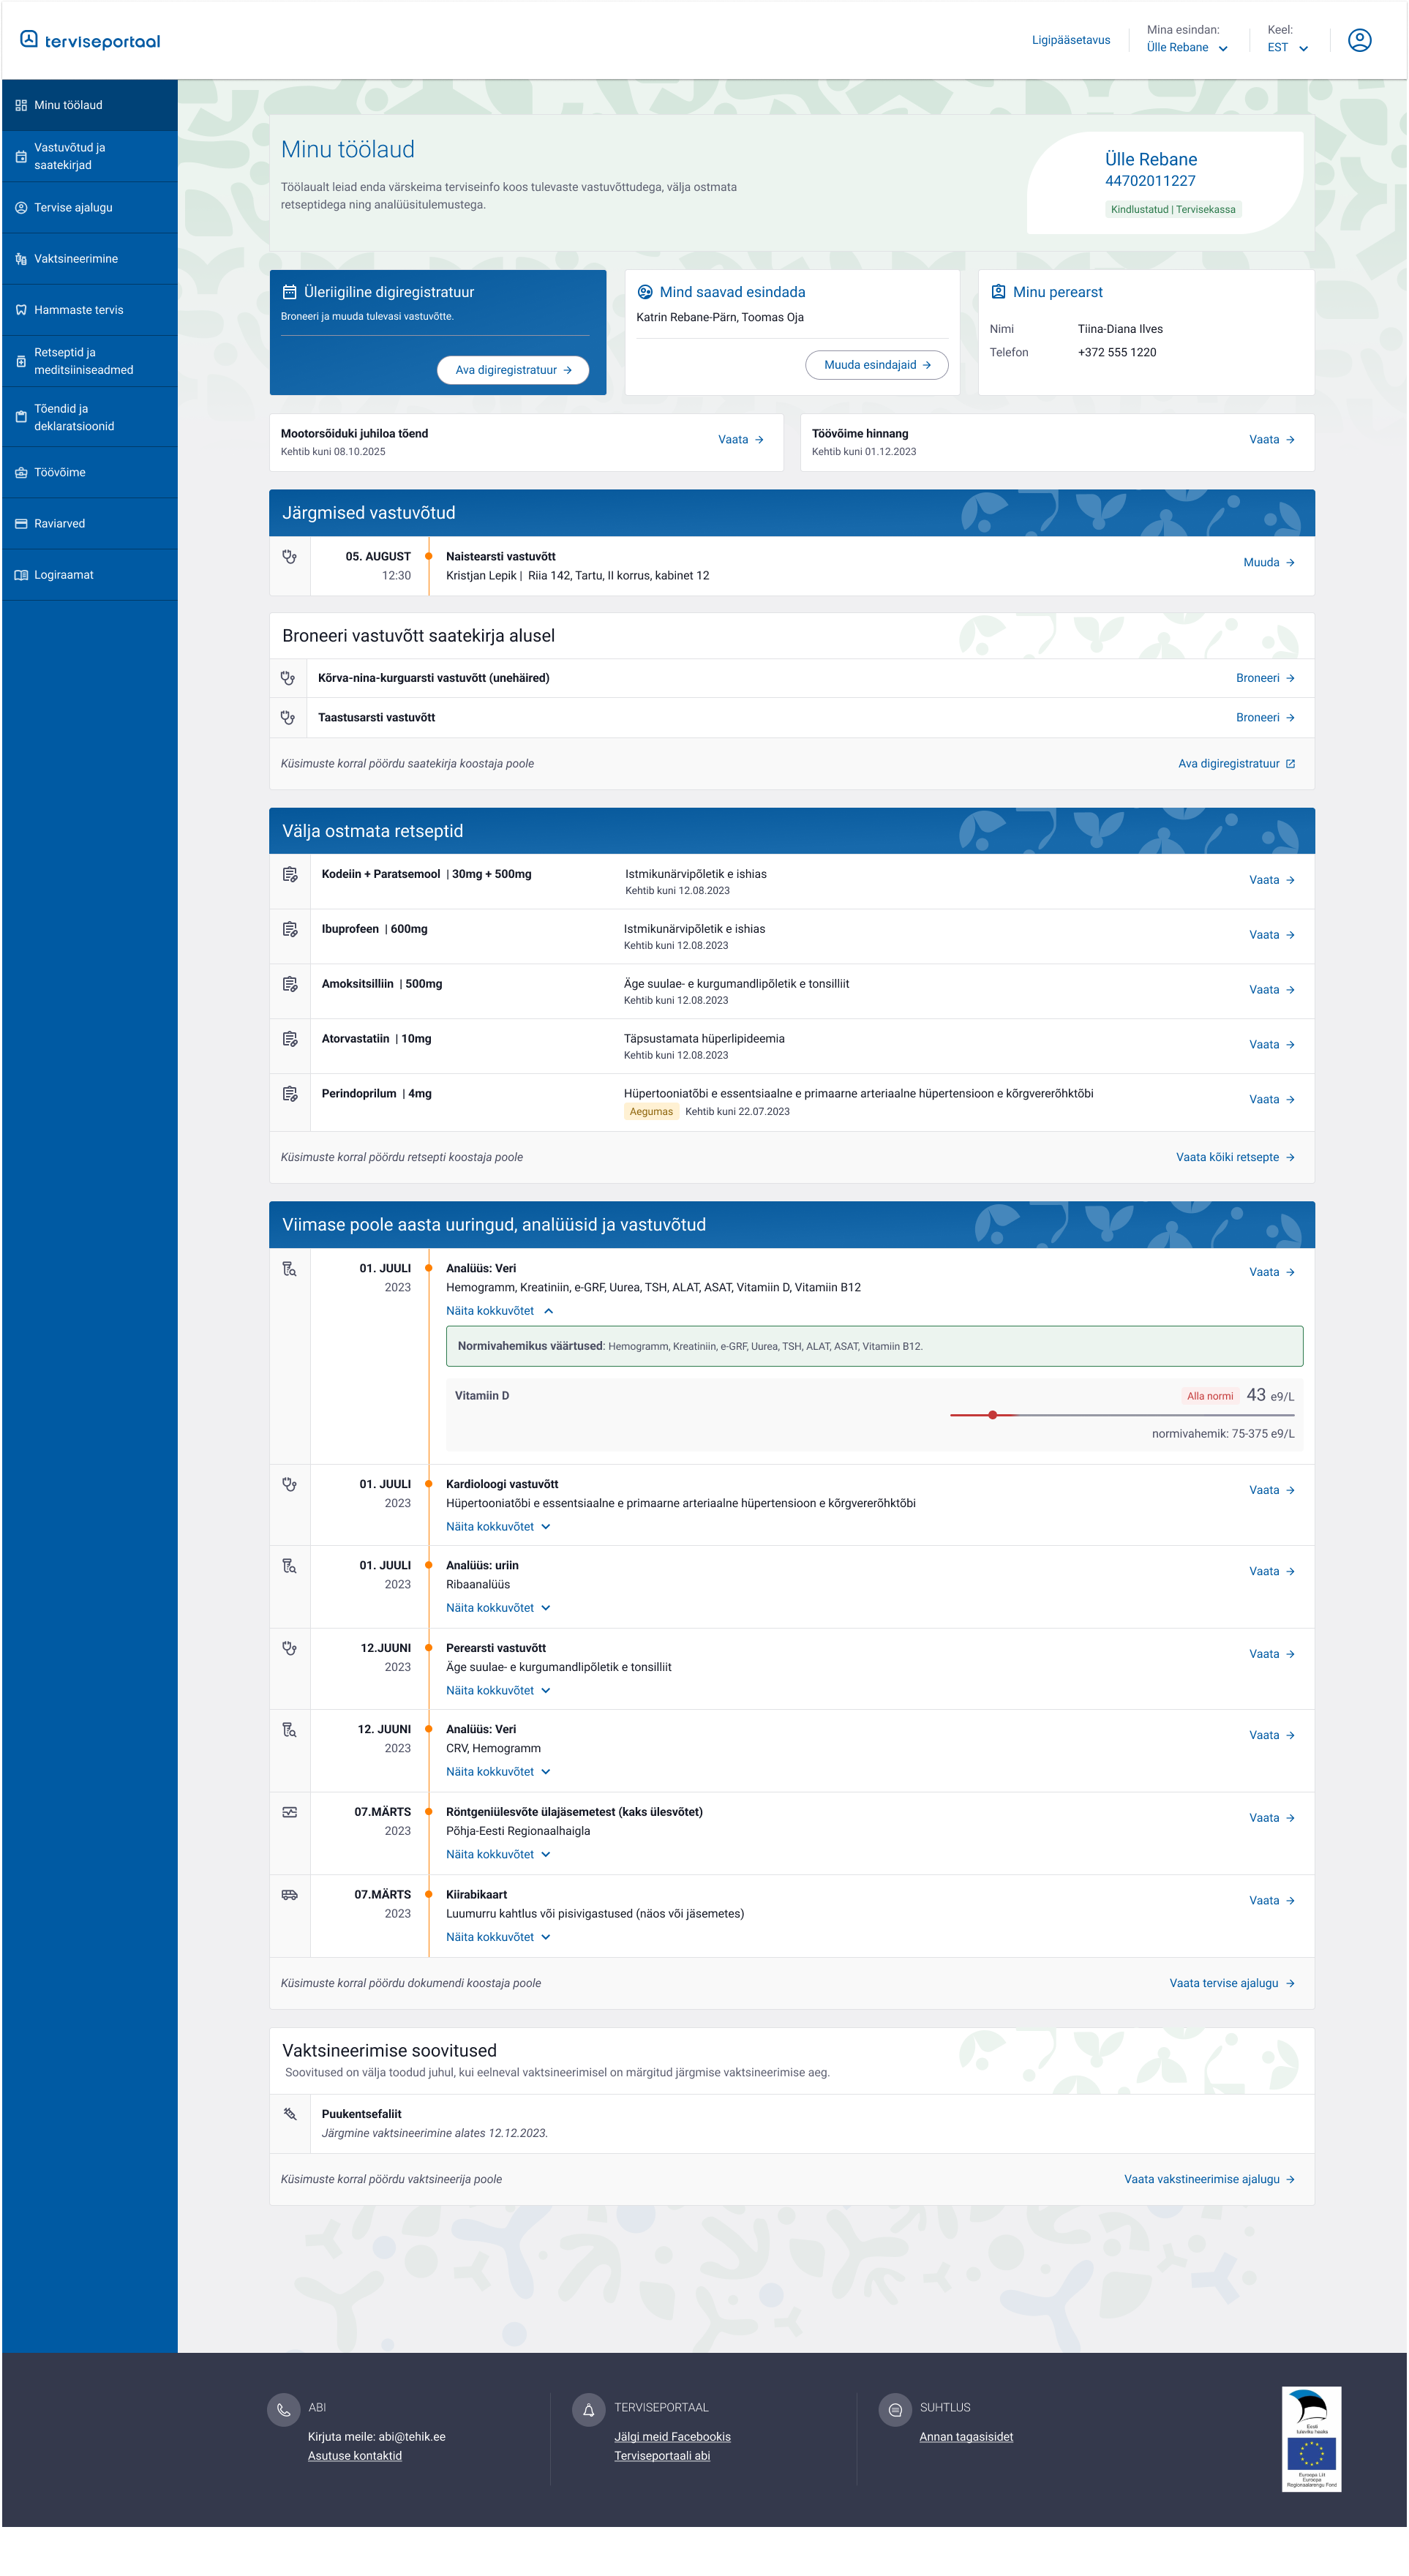Image resolution: width=1409 pixels, height=2576 pixels.
Task: Click the X-ray icon beside Röntgeniülesvõte entry
Action: point(290,1812)
